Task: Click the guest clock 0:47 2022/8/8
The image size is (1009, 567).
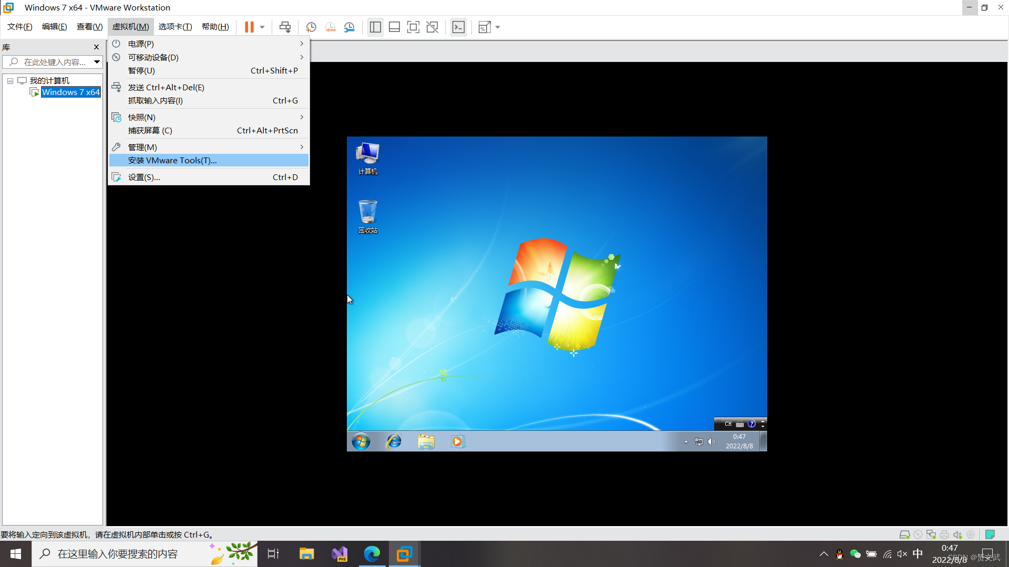Action: (x=739, y=442)
